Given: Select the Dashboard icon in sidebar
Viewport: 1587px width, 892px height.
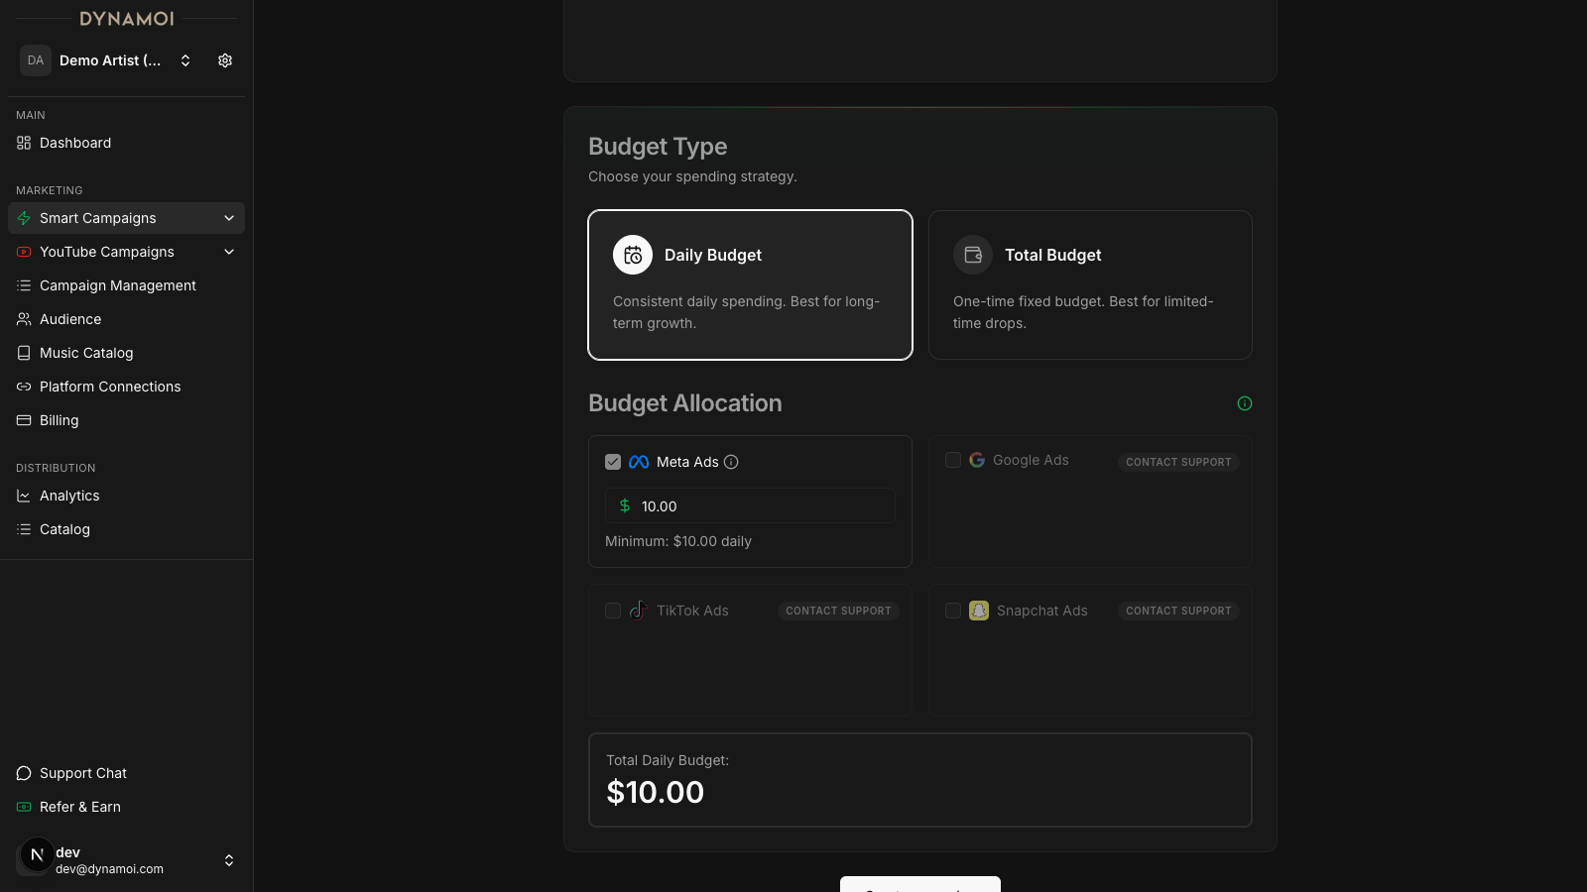Looking at the screenshot, I should [x=24, y=143].
